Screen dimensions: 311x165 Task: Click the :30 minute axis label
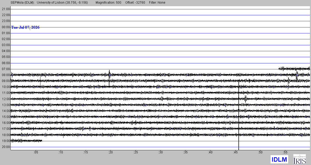pyautogui.click(x=160, y=152)
